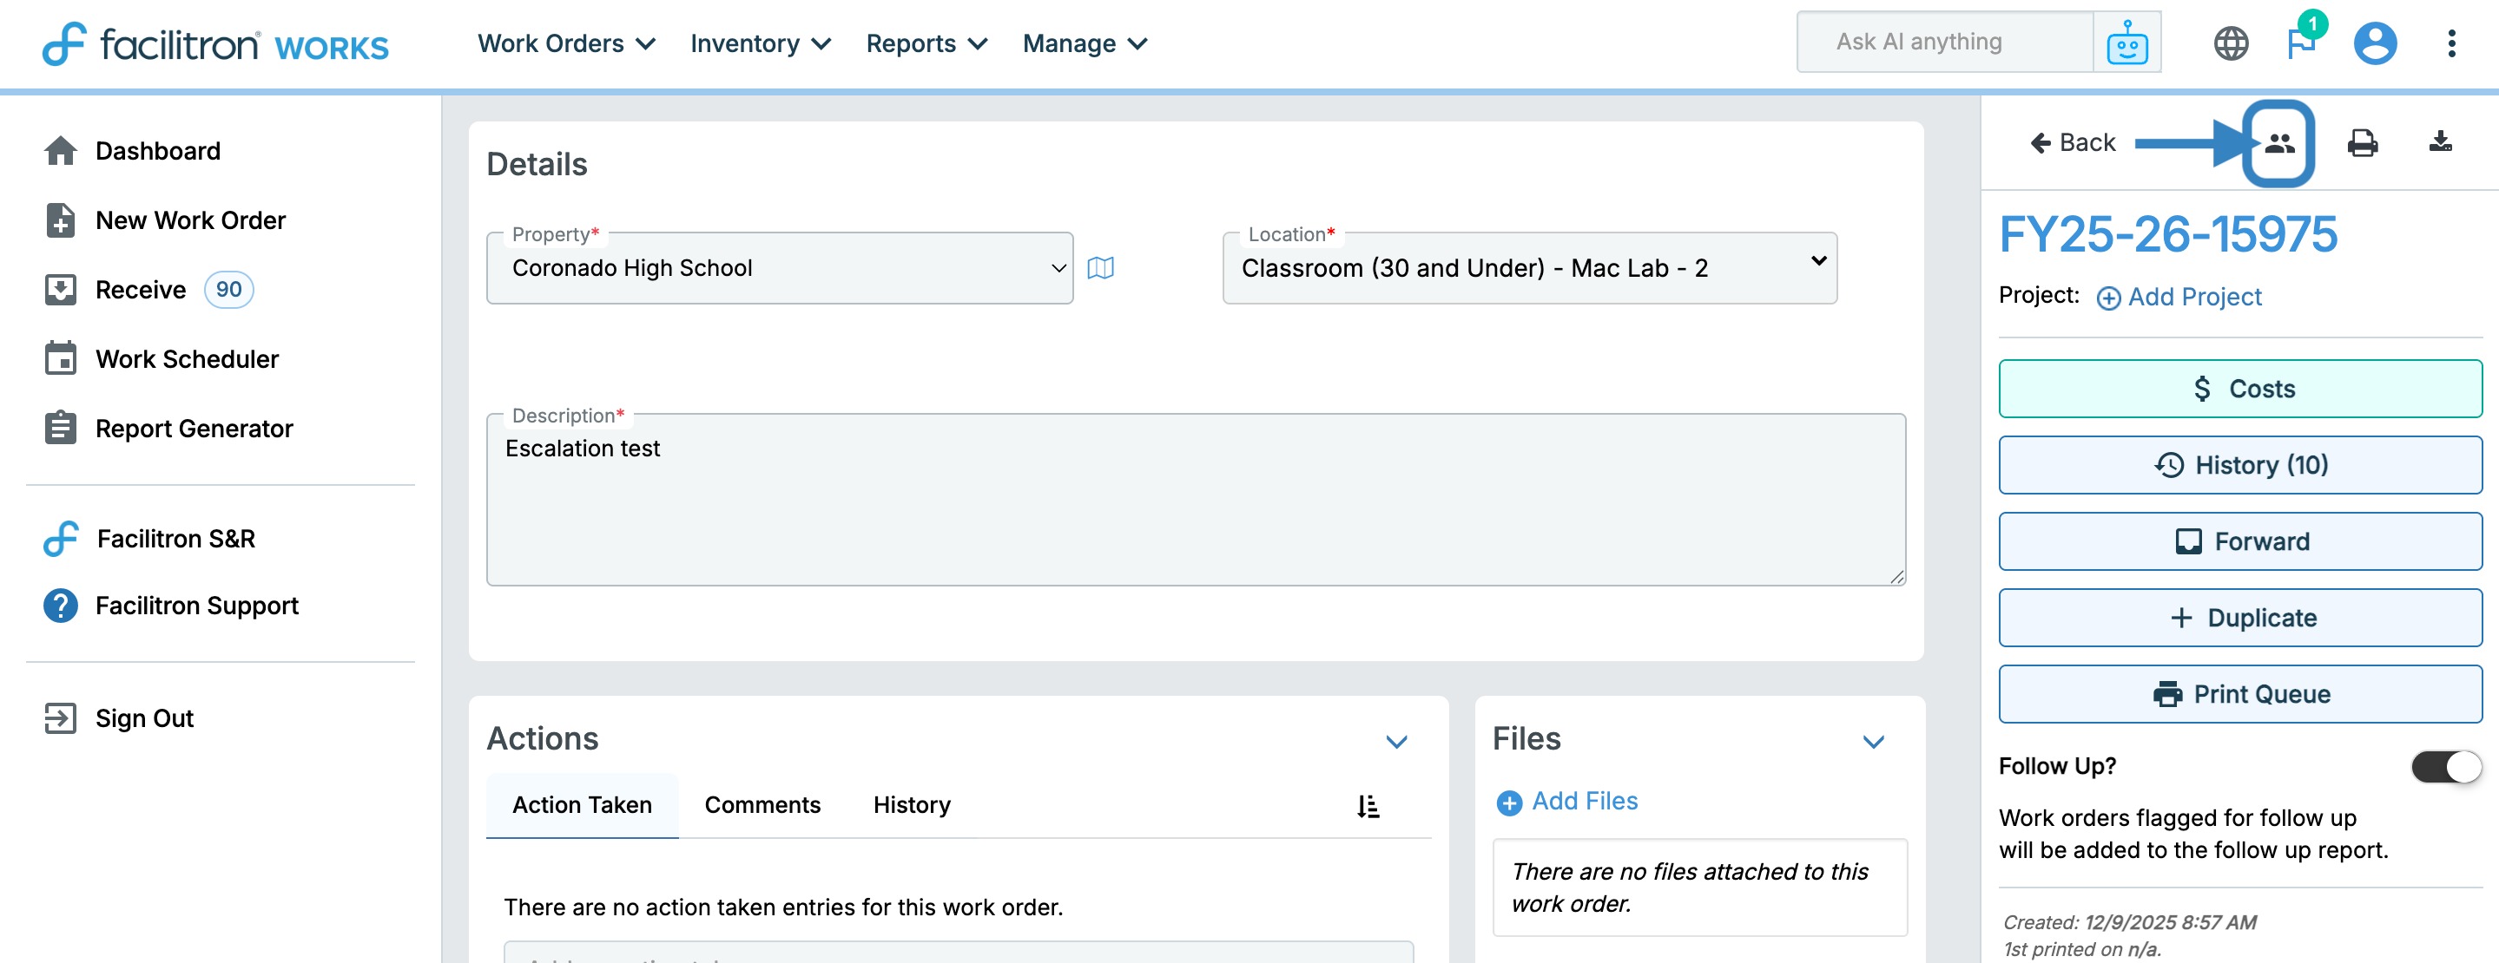Open the property map icon
This screenshot has width=2499, height=963.
coord(1100,268)
